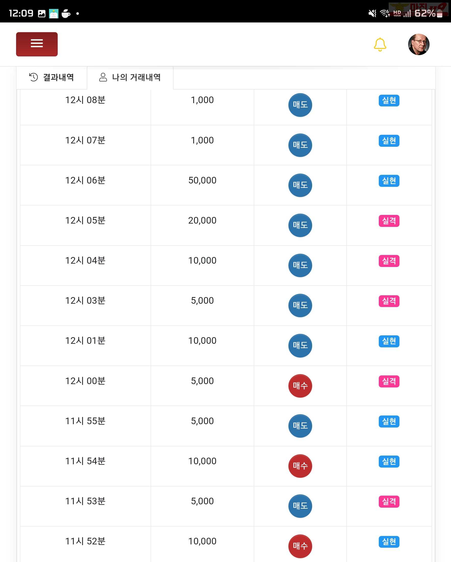Viewport: 451px width, 562px height.
Task: Click the 매도 circle for 11시 53분
Action: pyautogui.click(x=300, y=506)
